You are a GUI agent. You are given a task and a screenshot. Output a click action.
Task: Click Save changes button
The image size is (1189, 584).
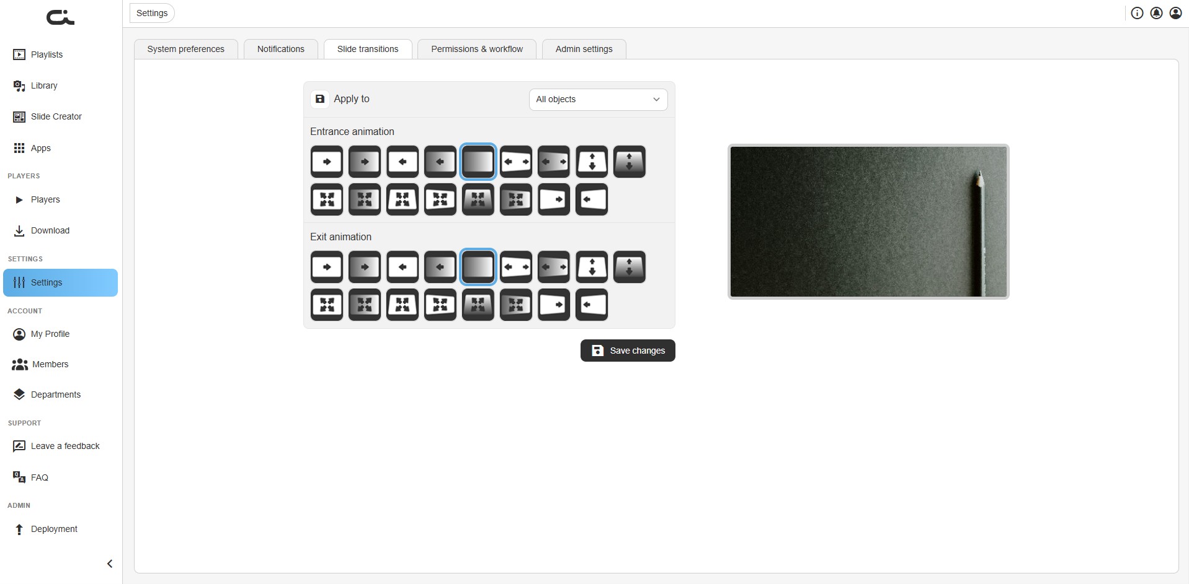tap(628, 351)
